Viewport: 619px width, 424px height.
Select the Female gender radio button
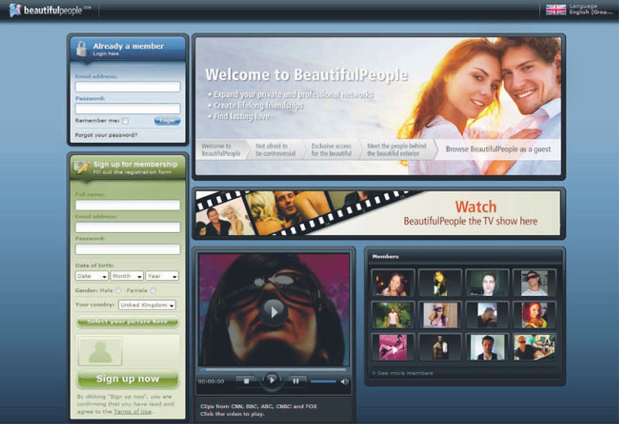point(153,291)
